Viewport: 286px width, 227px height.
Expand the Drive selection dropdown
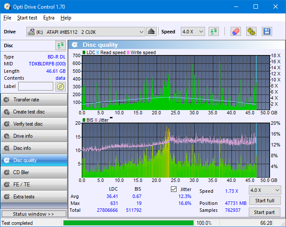(141, 32)
